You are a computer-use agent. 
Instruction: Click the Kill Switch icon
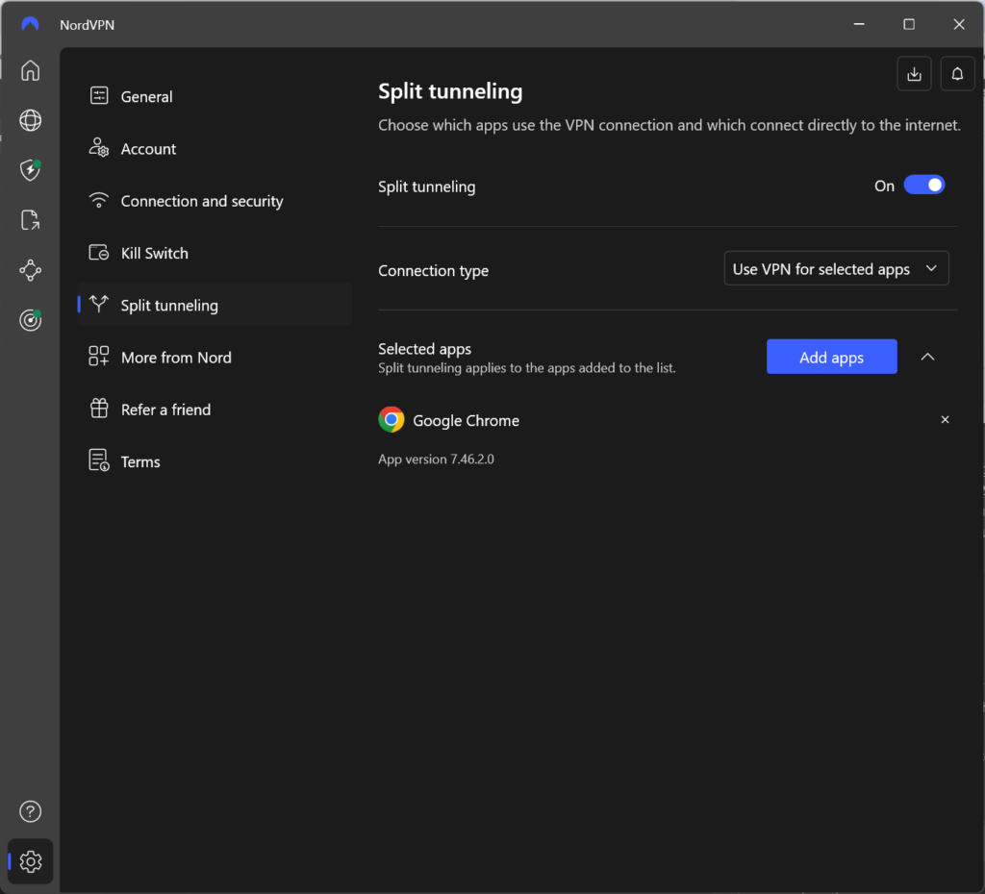pyautogui.click(x=99, y=253)
